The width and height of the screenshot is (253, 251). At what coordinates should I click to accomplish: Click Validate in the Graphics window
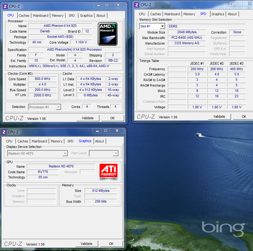tap(86, 244)
